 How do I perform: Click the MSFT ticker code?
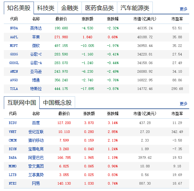[14, 46]
